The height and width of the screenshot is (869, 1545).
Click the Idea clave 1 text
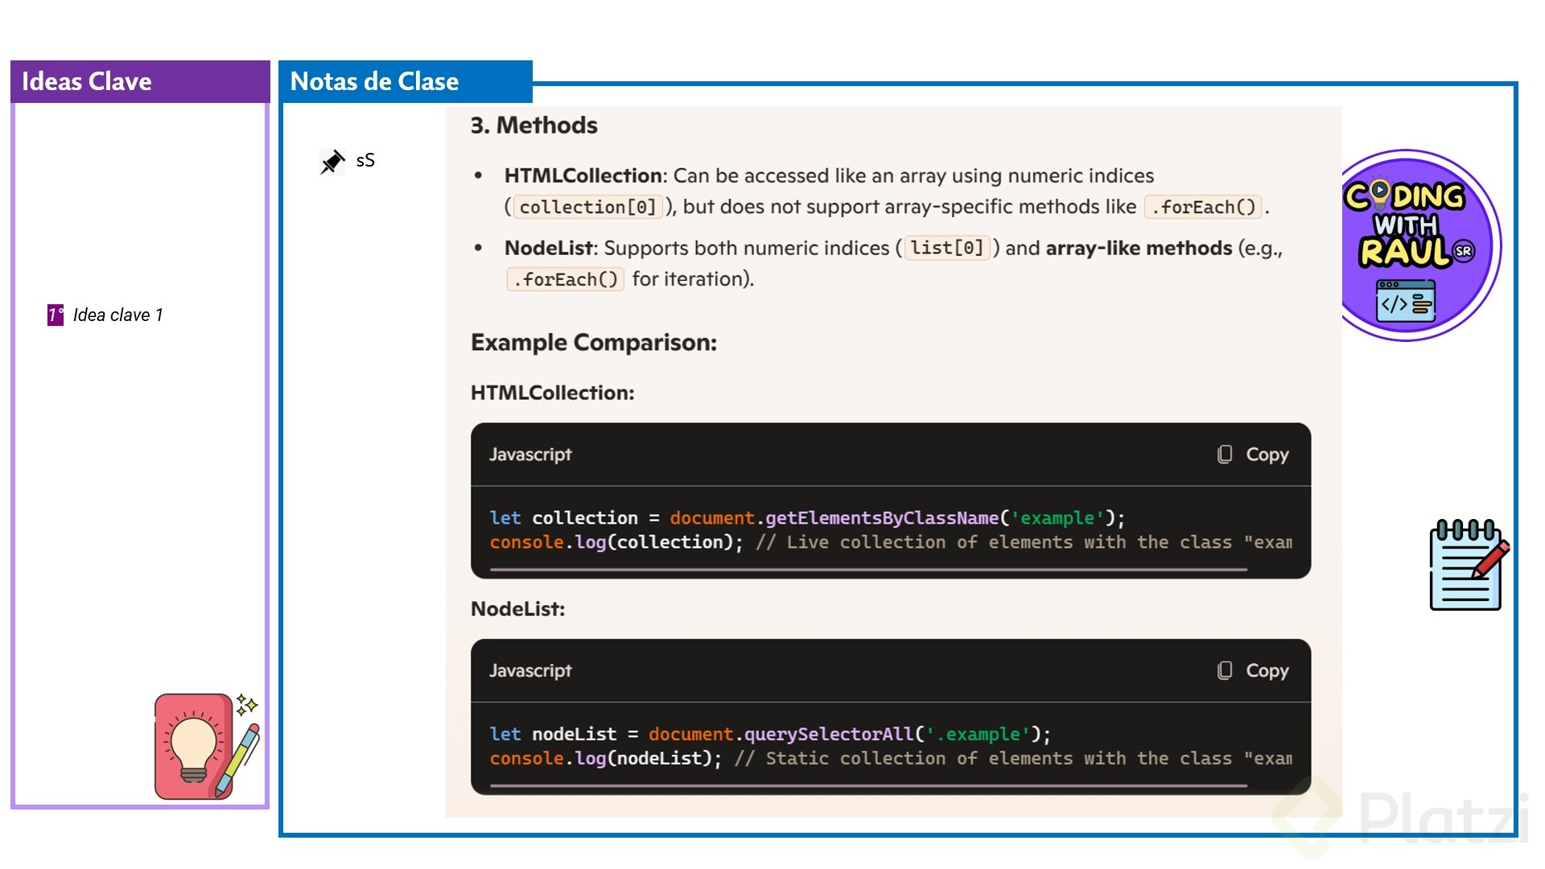click(118, 315)
